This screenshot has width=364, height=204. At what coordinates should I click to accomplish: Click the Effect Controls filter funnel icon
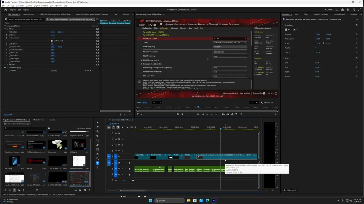coord(121,114)
